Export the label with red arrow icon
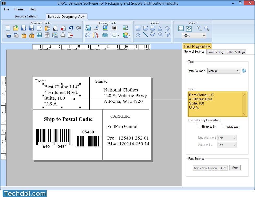 [70, 35]
